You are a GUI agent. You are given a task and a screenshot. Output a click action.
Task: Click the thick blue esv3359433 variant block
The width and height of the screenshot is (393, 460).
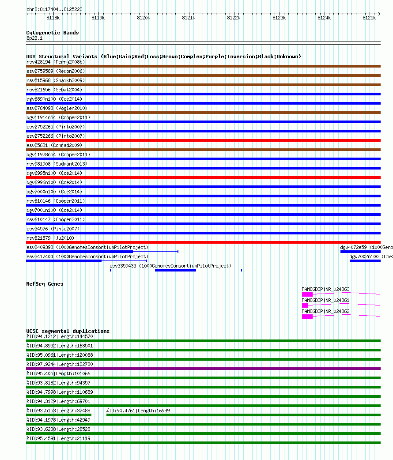point(175,270)
